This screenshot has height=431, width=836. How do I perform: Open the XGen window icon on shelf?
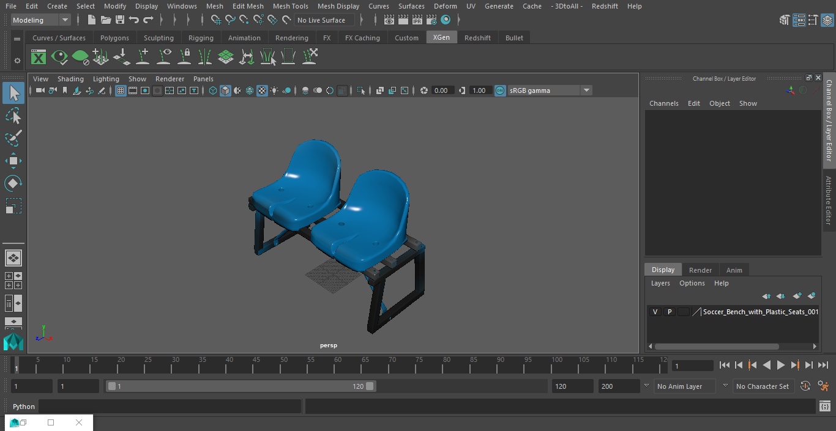coord(39,57)
